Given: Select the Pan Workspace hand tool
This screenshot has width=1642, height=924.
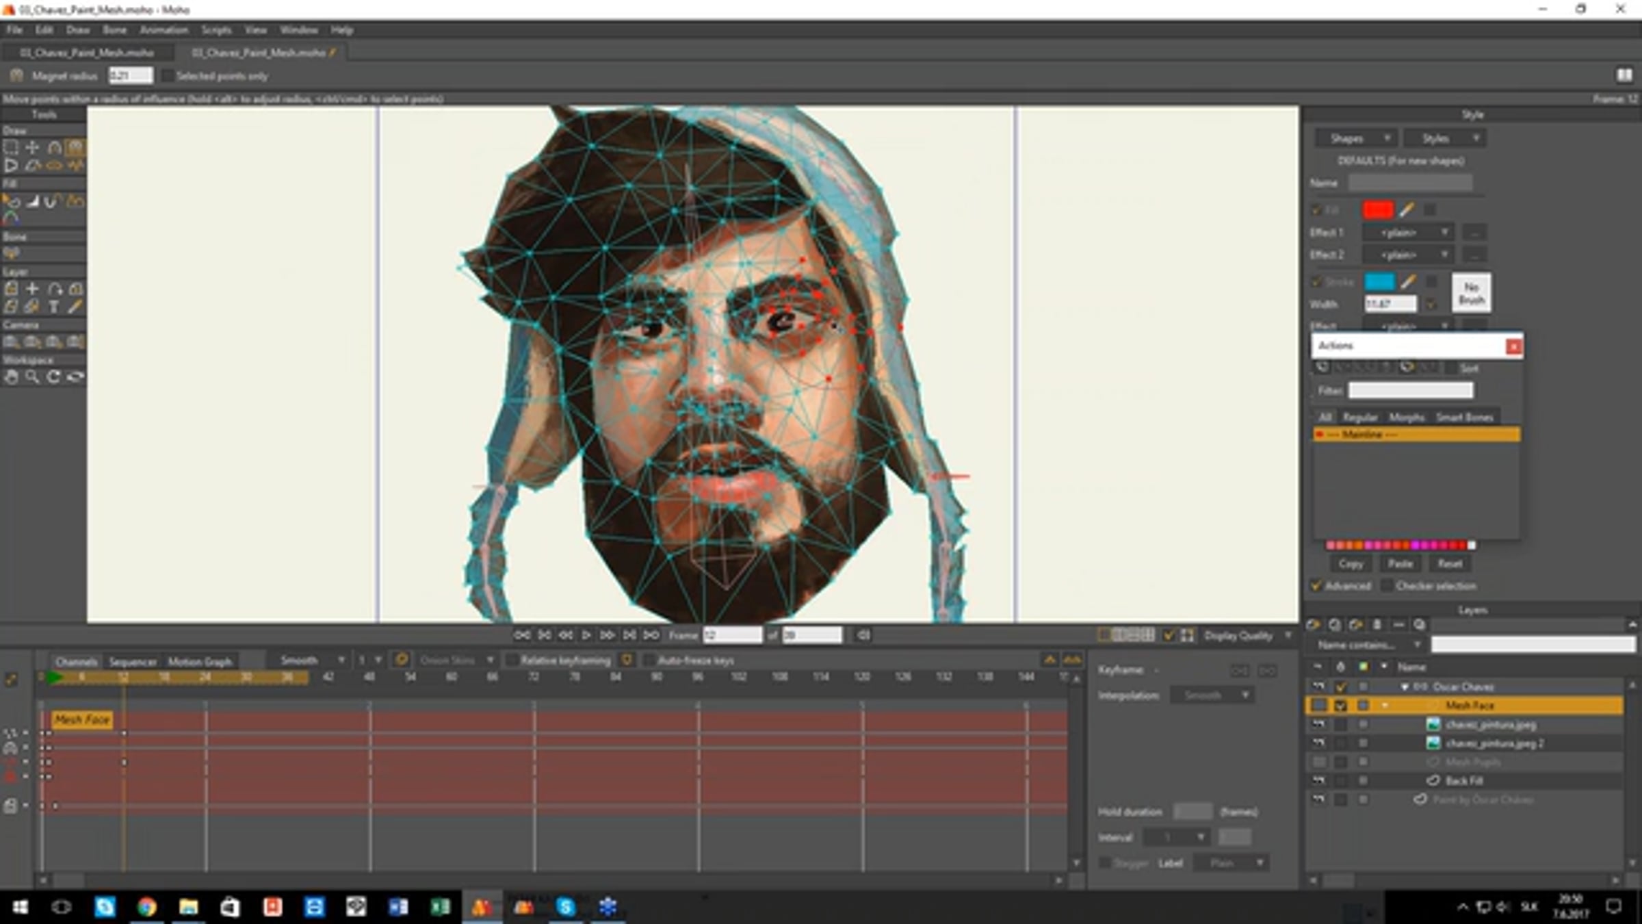Looking at the screenshot, I should tap(11, 376).
